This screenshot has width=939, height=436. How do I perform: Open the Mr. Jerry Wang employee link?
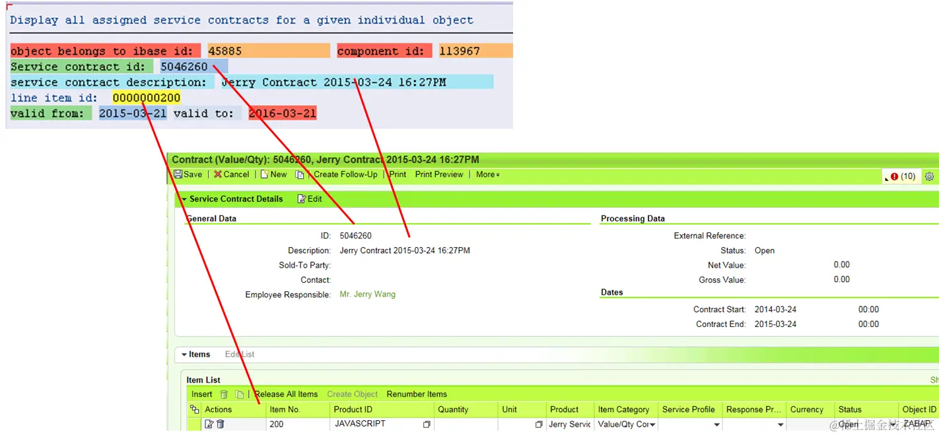[x=367, y=295]
